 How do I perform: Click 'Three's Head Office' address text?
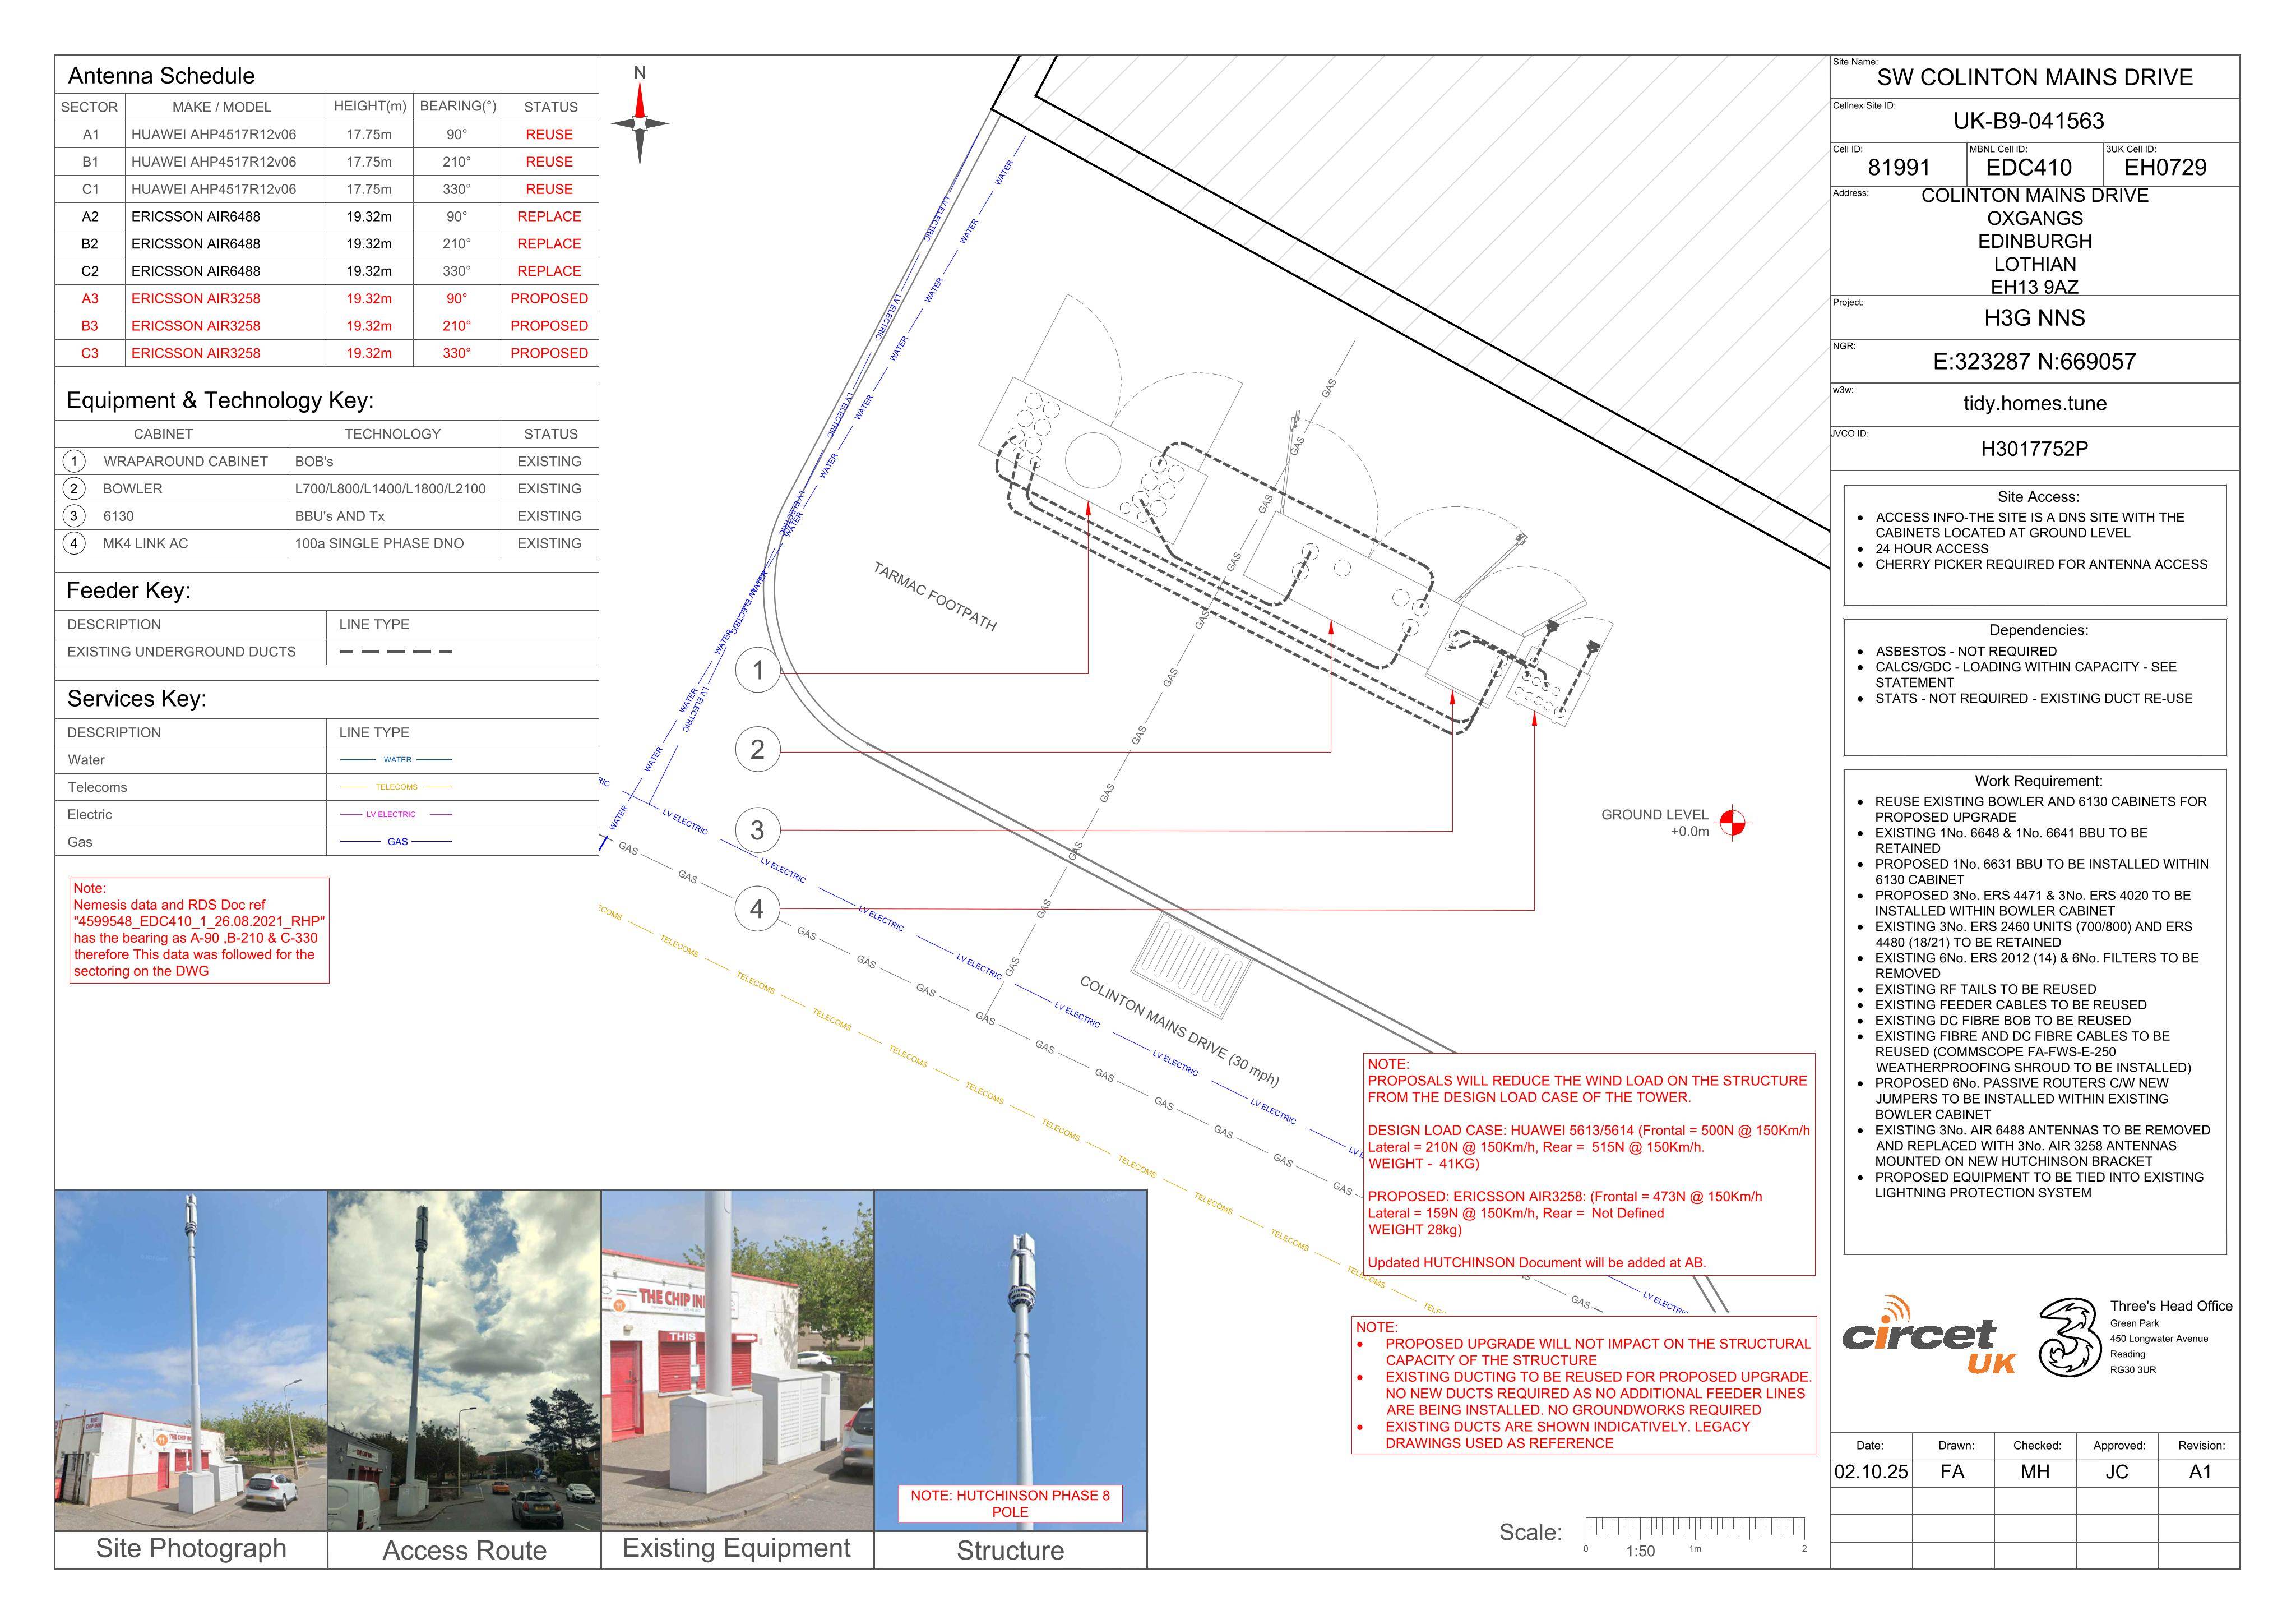coord(2171,1306)
